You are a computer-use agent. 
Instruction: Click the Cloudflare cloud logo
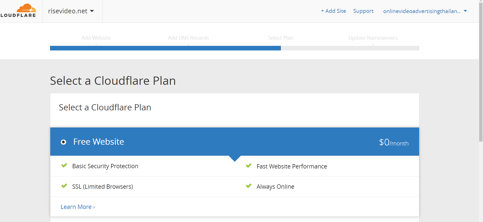click(18, 10)
